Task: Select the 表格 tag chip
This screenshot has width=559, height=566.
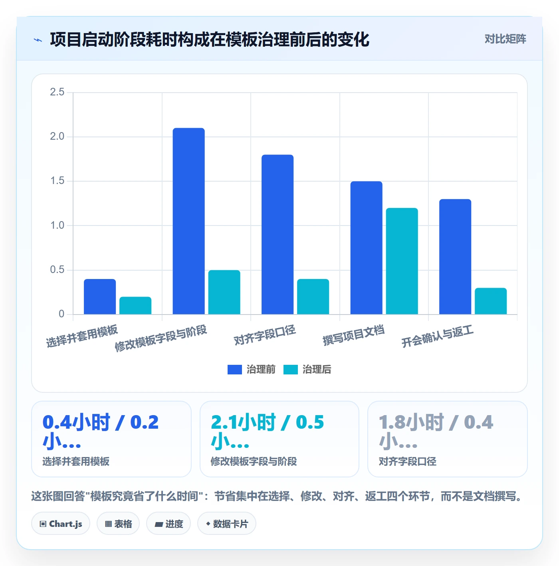Action: pos(118,524)
